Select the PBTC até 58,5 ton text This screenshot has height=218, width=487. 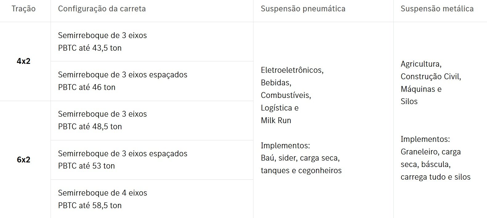[x=90, y=205]
